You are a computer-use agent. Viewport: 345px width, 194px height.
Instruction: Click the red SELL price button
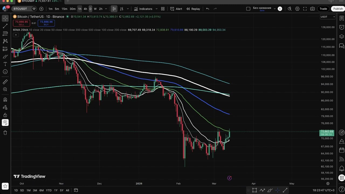[21, 23]
